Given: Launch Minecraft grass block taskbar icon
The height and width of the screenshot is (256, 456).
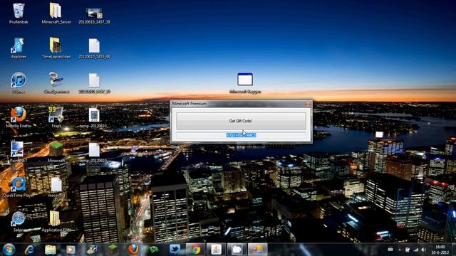Looking at the screenshot, I should [x=113, y=250].
